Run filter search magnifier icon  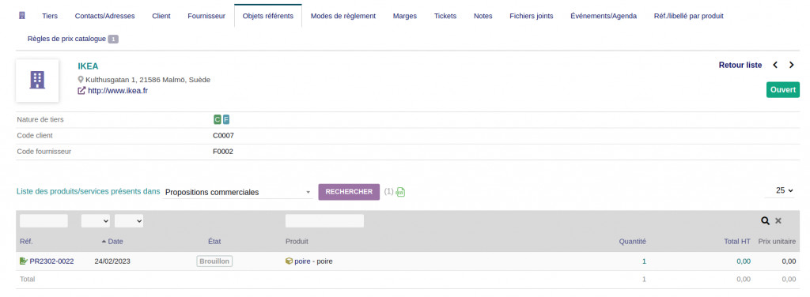[x=765, y=220]
